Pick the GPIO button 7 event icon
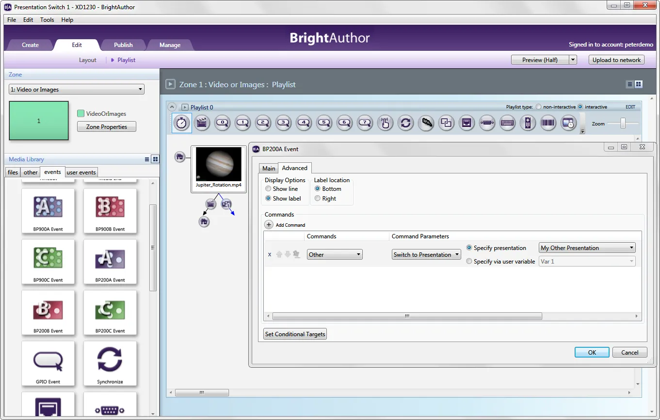The image size is (660, 420). [x=365, y=123]
